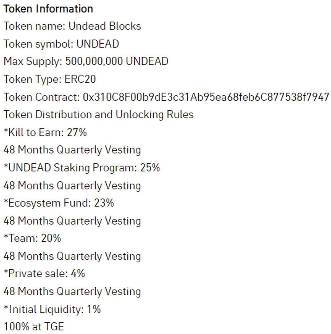Click the Kill to Earn 27% entry
Screen dimensions: 331x334
tap(45, 132)
